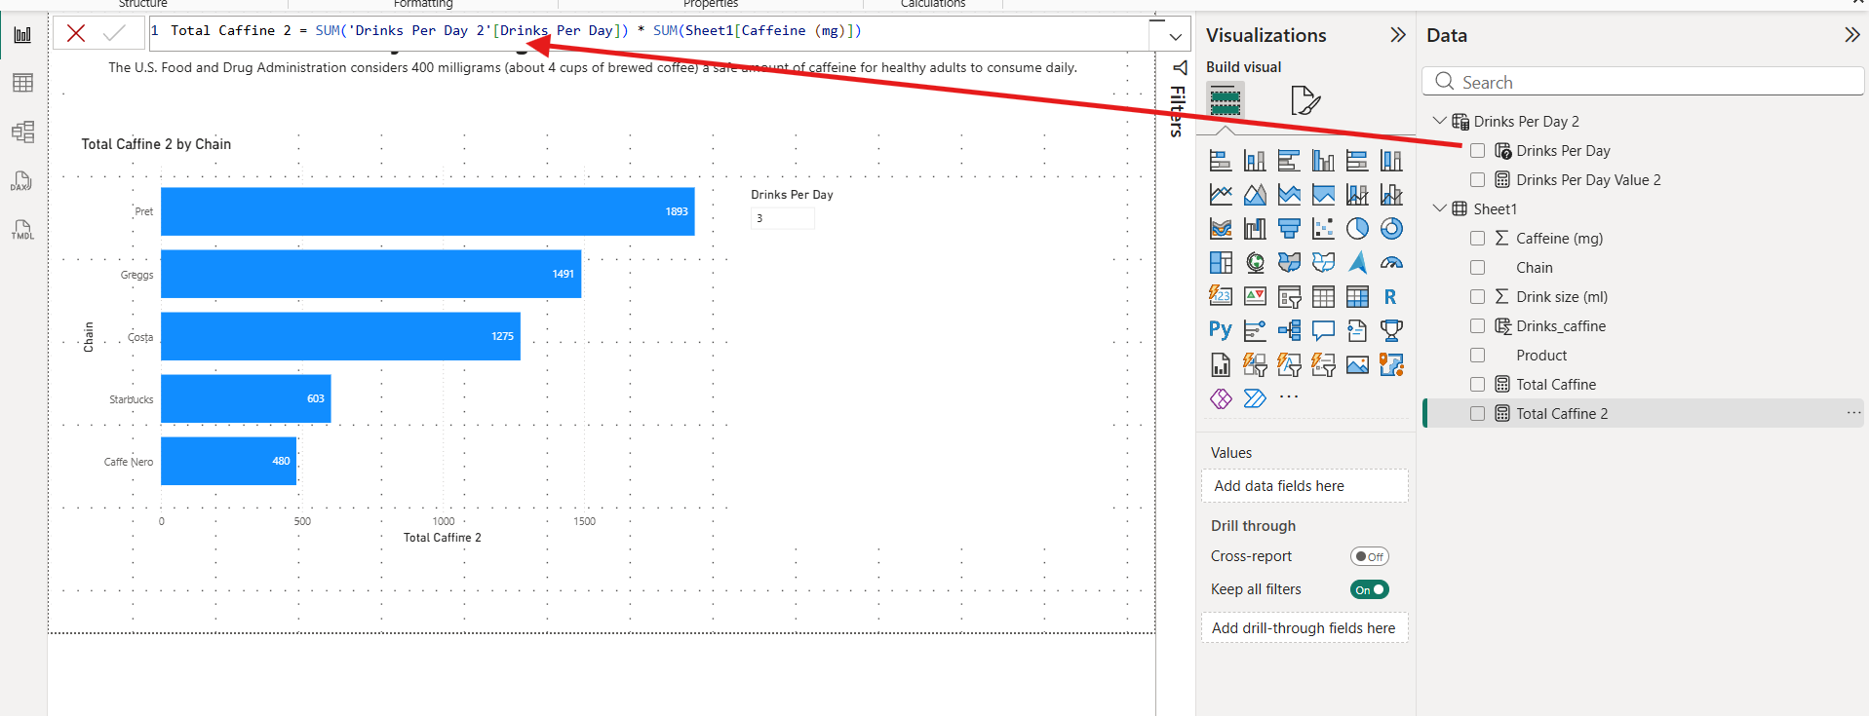The image size is (1869, 716).
Task: Select the Python visual
Action: pos(1221,331)
